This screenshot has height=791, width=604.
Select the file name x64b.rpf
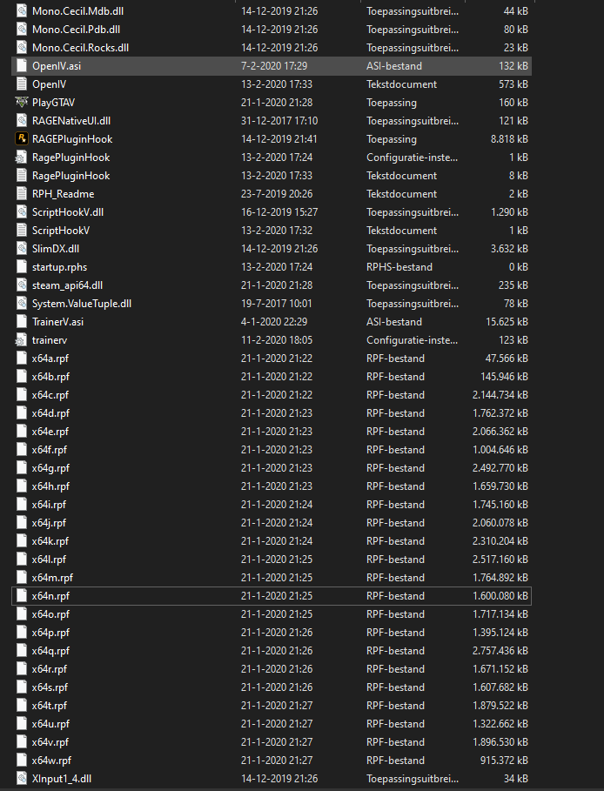coord(50,376)
